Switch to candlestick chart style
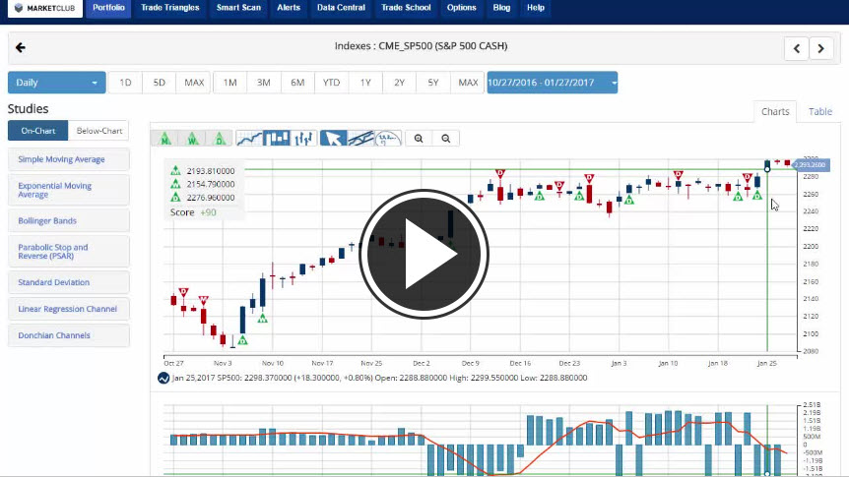Viewport: 849px width, 477px height. click(276, 139)
